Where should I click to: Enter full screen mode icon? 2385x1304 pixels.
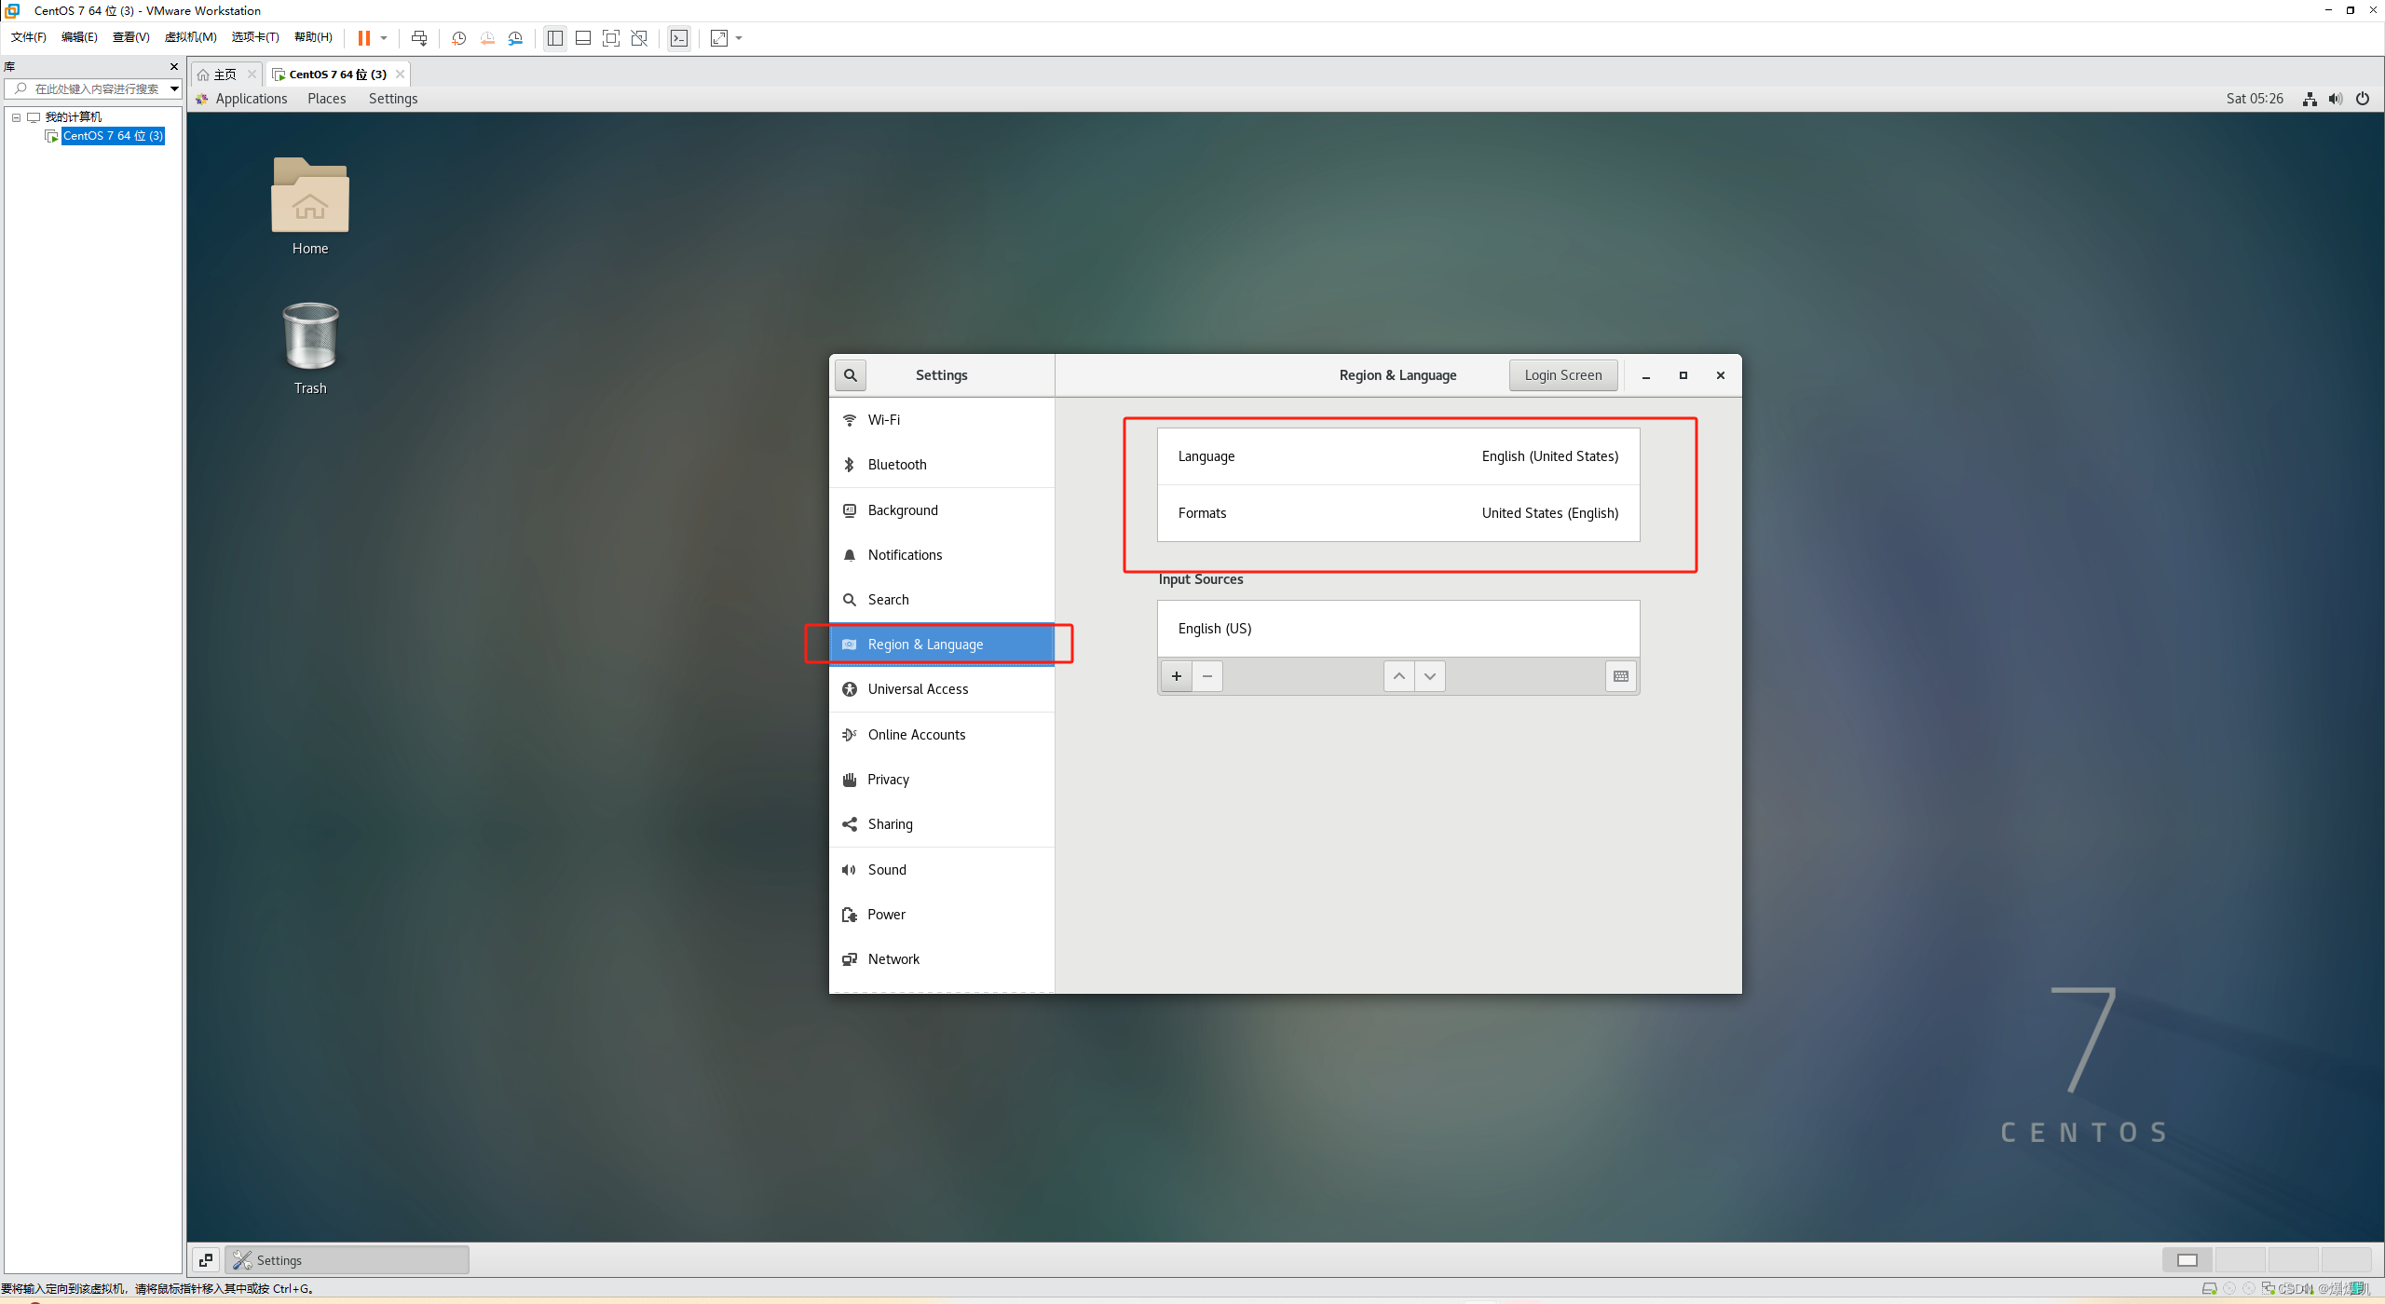[x=611, y=38]
